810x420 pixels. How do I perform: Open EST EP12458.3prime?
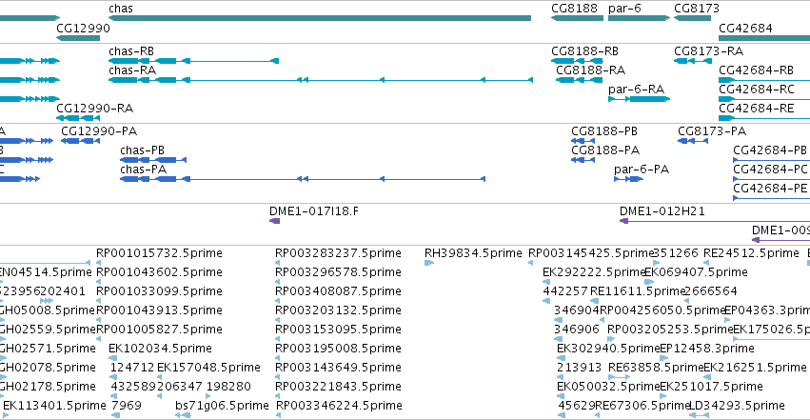click(x=707, y=349)
